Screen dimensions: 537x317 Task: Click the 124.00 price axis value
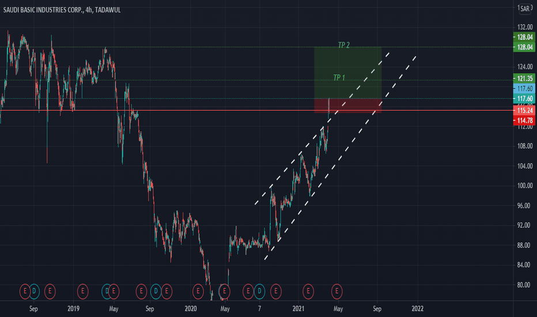point(525,66)
